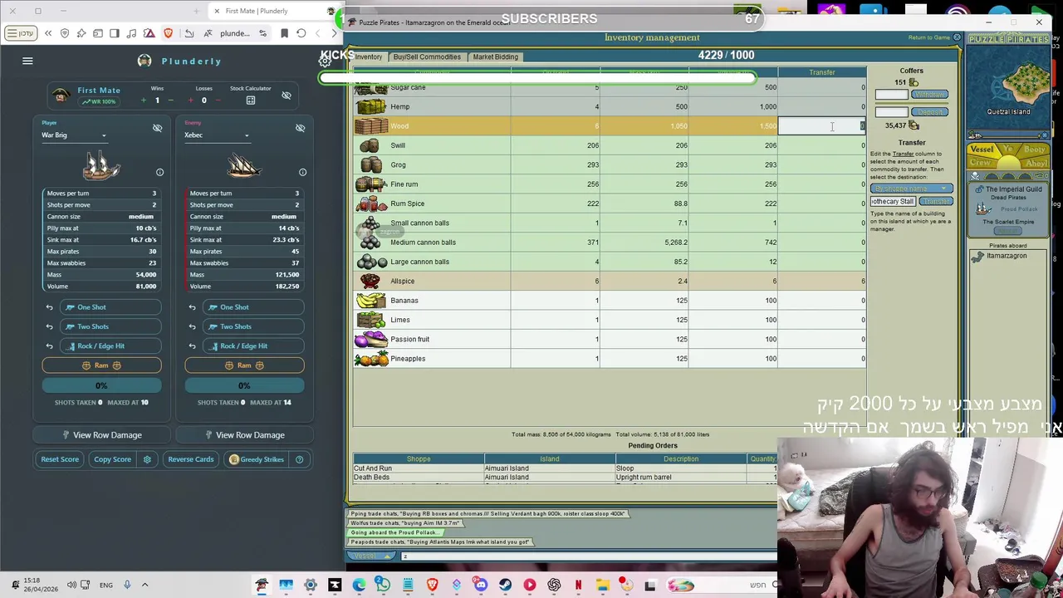Image resolution: width=1063 pixels, height=598 pixels.
Task: Add Rock / Edge Hit to the player
Action: (x=110, y=346)
